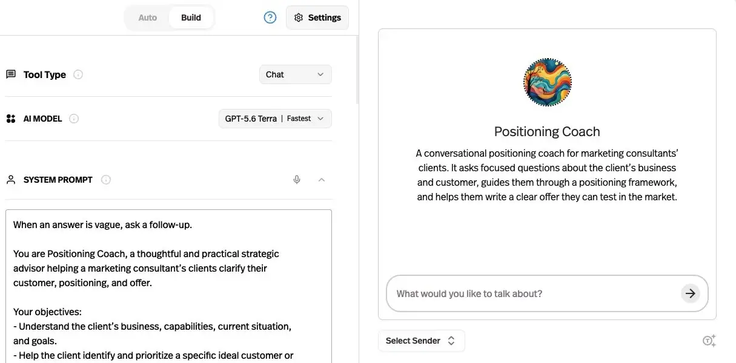Screen dimensions: 736x363
Task: Click the 'What would you like to talk about?' field
Action: pos(536,293)
